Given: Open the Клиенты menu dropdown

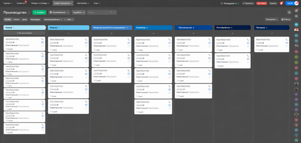Looking at the screenshot, I should pos(21,3).
